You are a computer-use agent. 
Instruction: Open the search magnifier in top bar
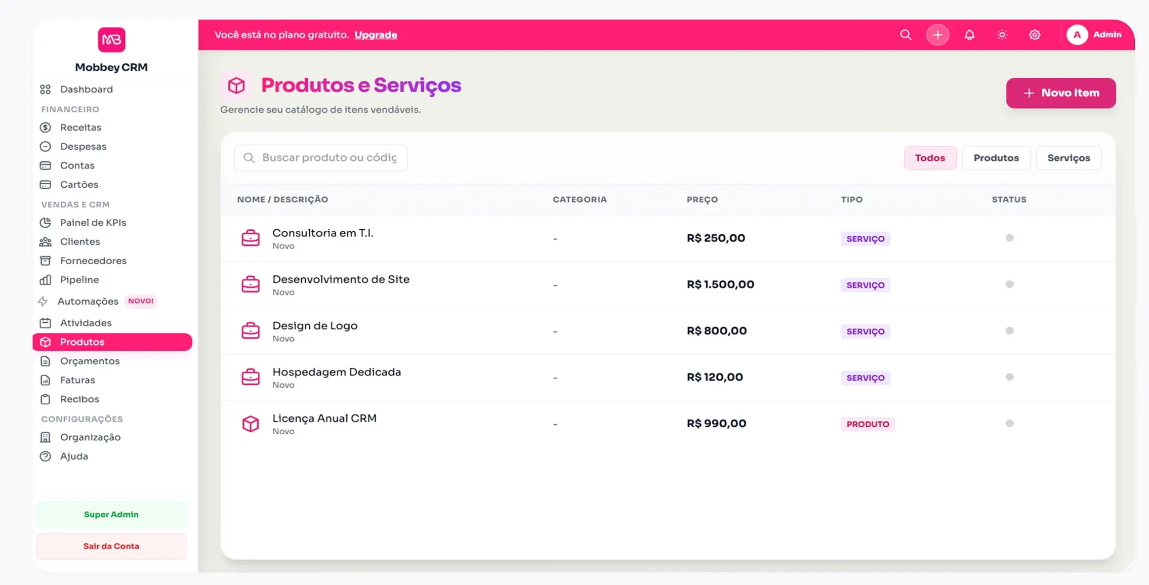click(906, 34)
